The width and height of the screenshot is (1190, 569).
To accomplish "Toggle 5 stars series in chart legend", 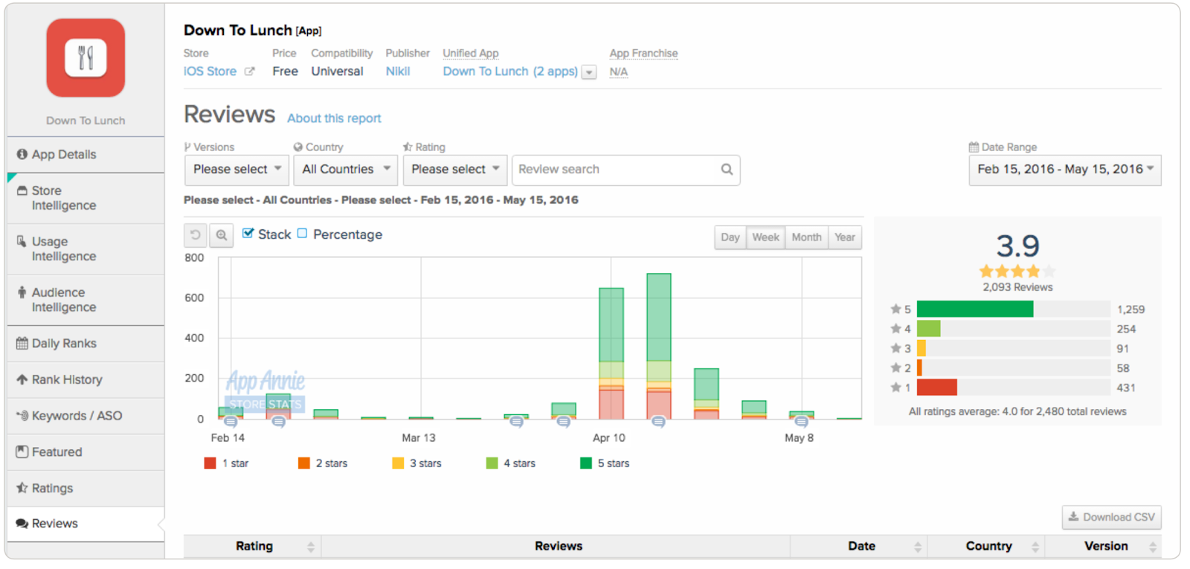I will click(605, 463).
